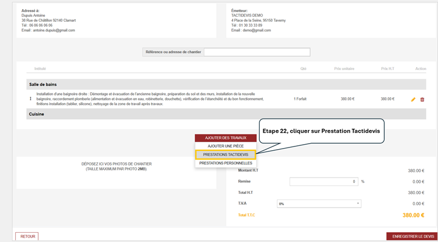Click the bathtub installation description text
Screen dimensions: 438x242
(x=150, y=99)
